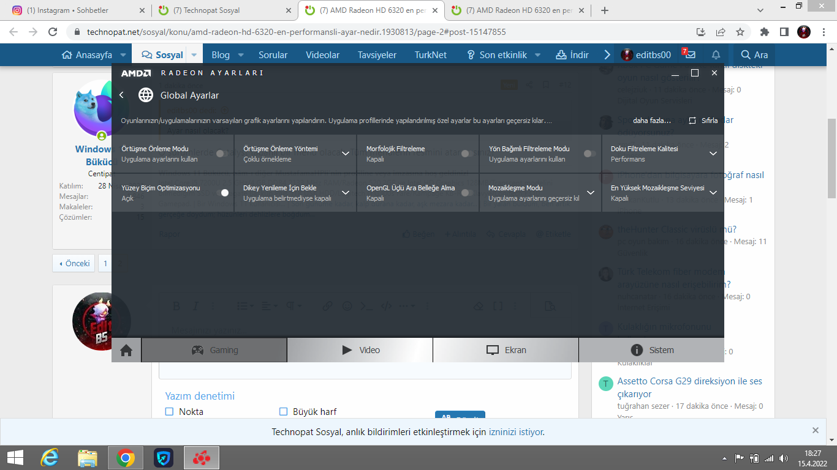
Task: Open File Explorer from the taskbar
Action: pos(88,458)
